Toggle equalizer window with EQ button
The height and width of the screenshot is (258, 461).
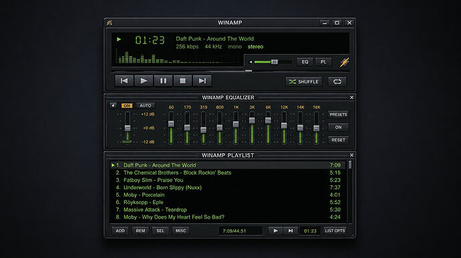[305, 62]
